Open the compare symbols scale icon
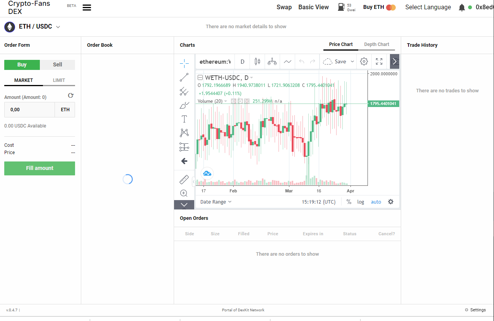The image size is (494, 321). tap(272, 61)
